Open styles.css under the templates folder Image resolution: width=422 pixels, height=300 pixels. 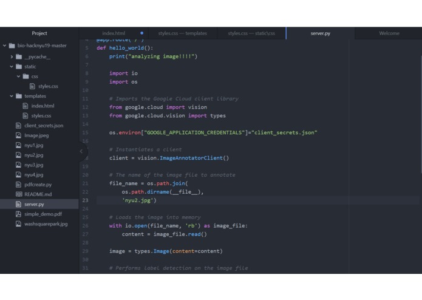pos(41,116)
